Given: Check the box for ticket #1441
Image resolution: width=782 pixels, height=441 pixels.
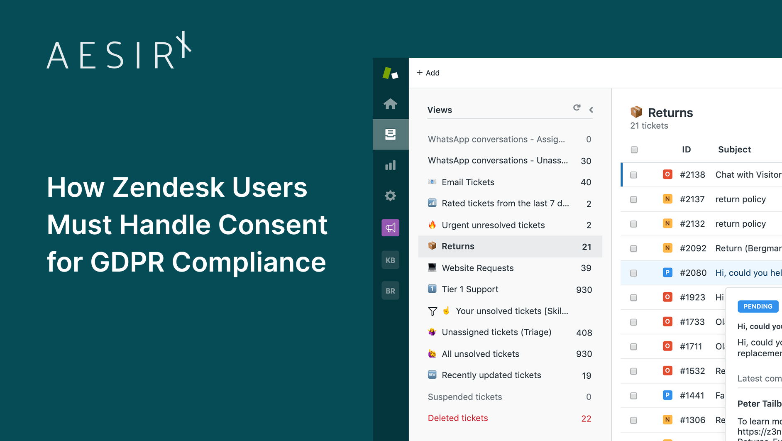Looking at the screenshot, I should [x=633, y=396].
